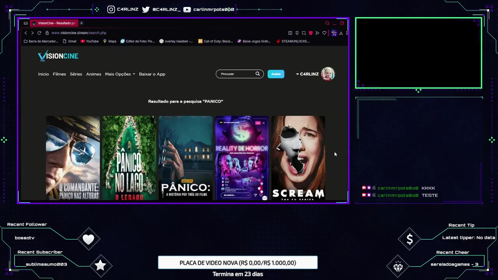Screen dimensions: 498x280
Task: Click Latest tipper: No data text
Action: click(469, 238)
